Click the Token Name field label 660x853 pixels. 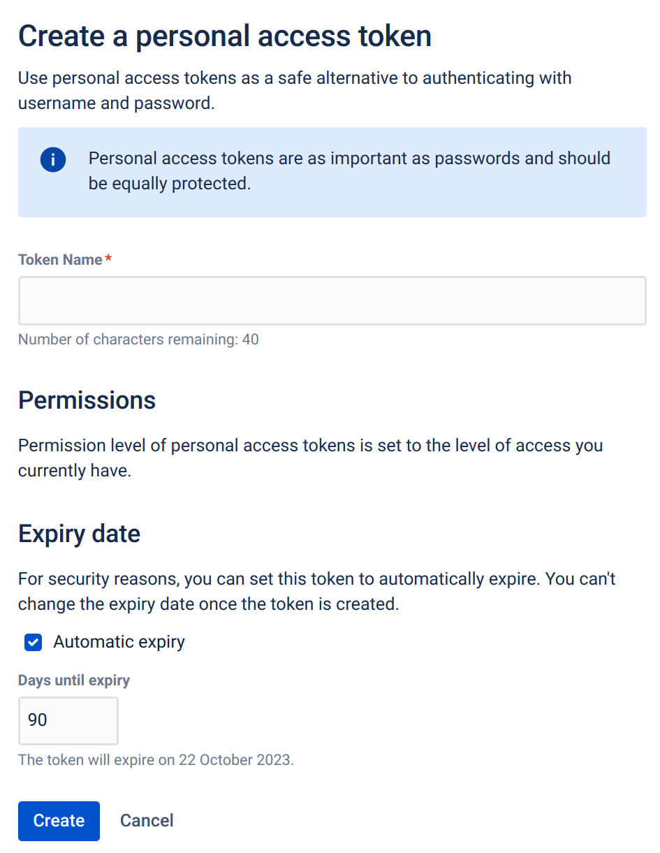[x=60, y=260]
